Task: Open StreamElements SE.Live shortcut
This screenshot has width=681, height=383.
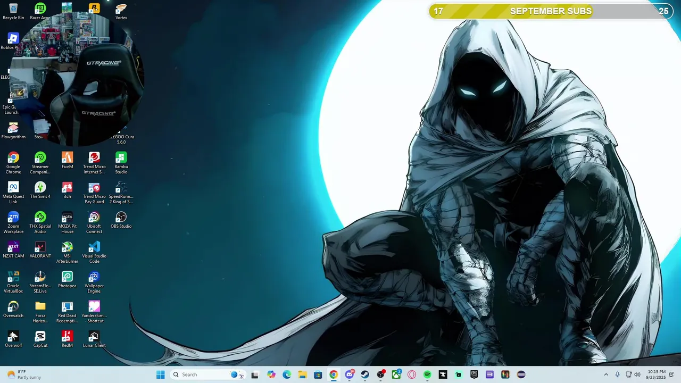Action: (40, 282)
